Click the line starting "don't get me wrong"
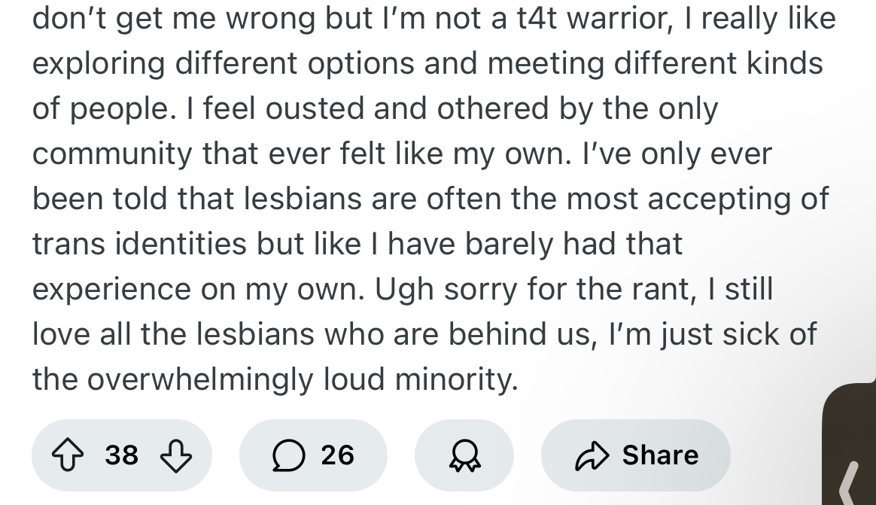Screen dimensions: 876x505 pyautogui.click(x=434, y=18)
